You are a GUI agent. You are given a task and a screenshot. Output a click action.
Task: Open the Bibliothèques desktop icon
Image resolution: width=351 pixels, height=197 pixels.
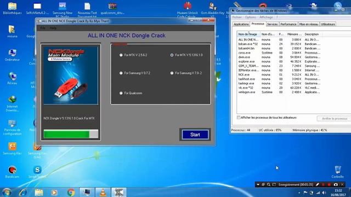12,9
